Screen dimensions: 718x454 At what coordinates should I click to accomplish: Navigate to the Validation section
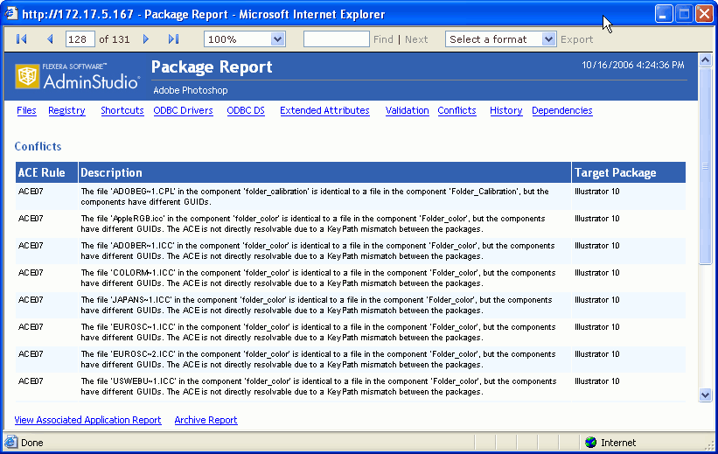(x=407, y=111)
